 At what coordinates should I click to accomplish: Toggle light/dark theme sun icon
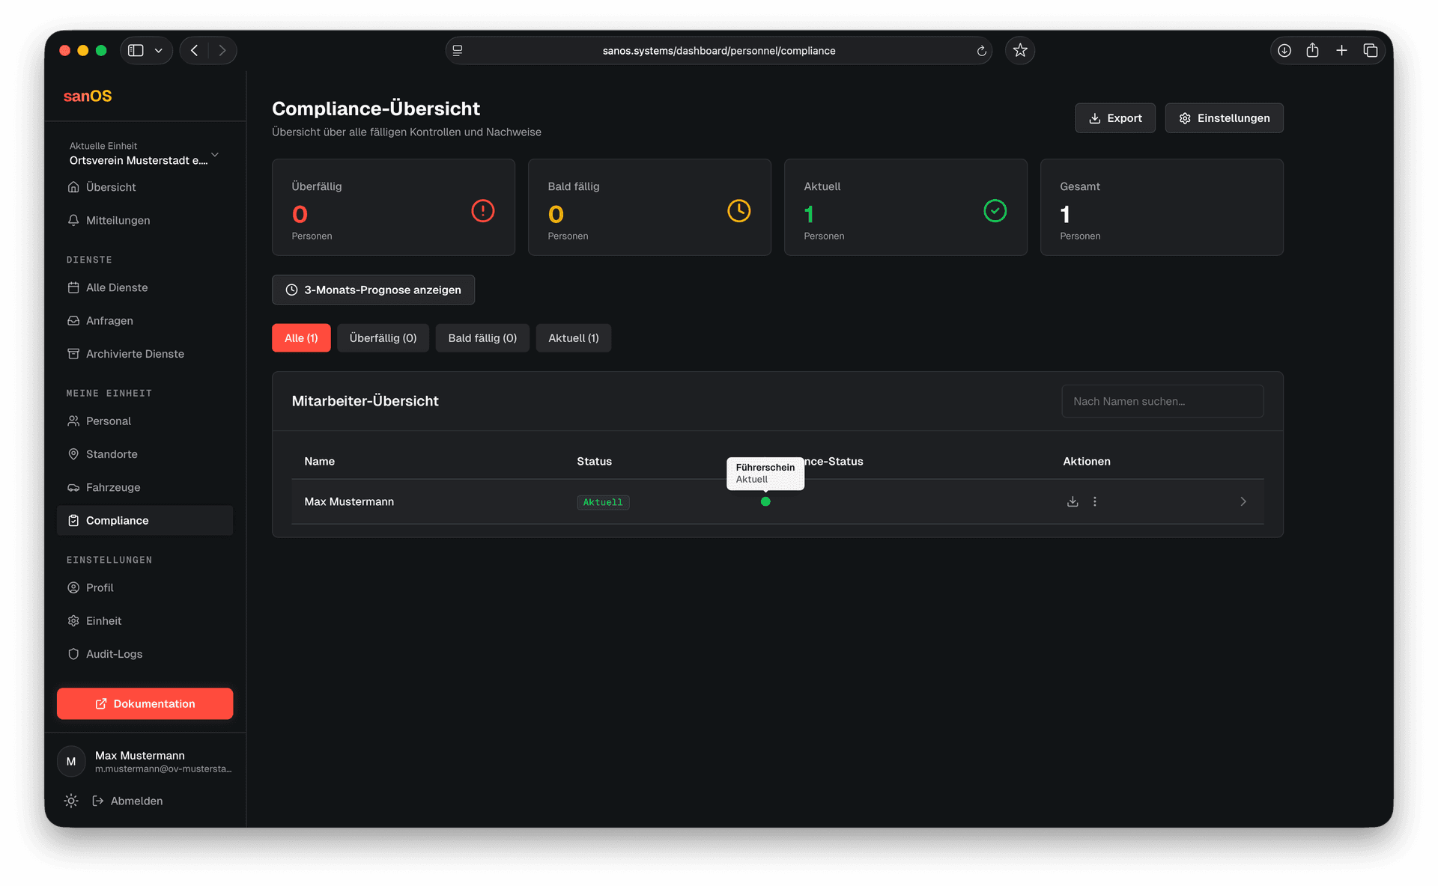[x=71, y=801]
